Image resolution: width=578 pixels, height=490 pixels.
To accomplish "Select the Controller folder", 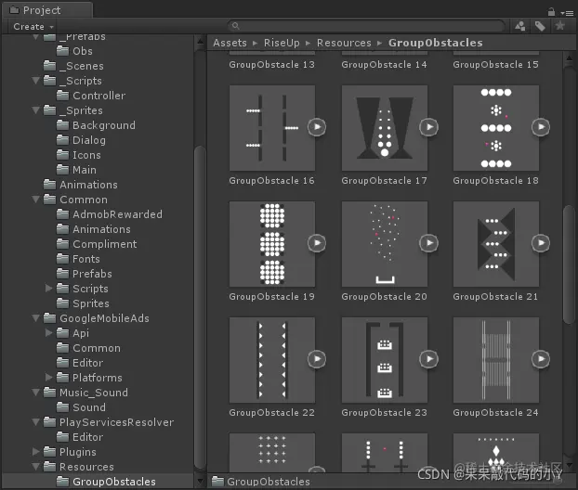I will click(x=91, y=96).
